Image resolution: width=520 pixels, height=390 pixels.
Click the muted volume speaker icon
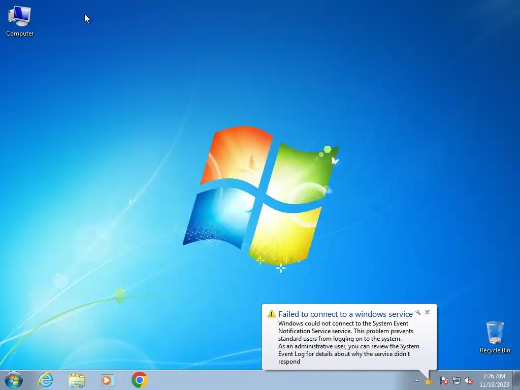tap(469, 381)
